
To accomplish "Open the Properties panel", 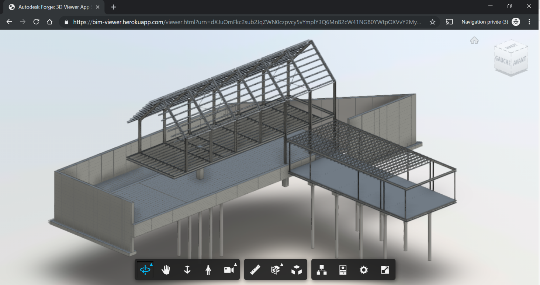I will pyautogui.click(x=343, y=269).
